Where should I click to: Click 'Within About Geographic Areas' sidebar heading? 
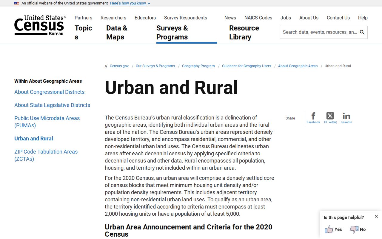click(x=48, y=81)
